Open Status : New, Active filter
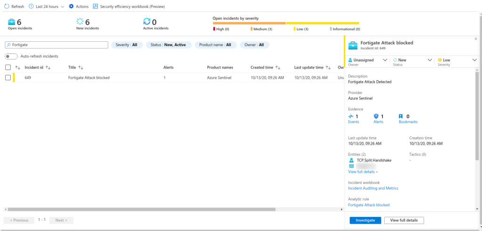This screenshot has width=482, height=231. point(169,45)
